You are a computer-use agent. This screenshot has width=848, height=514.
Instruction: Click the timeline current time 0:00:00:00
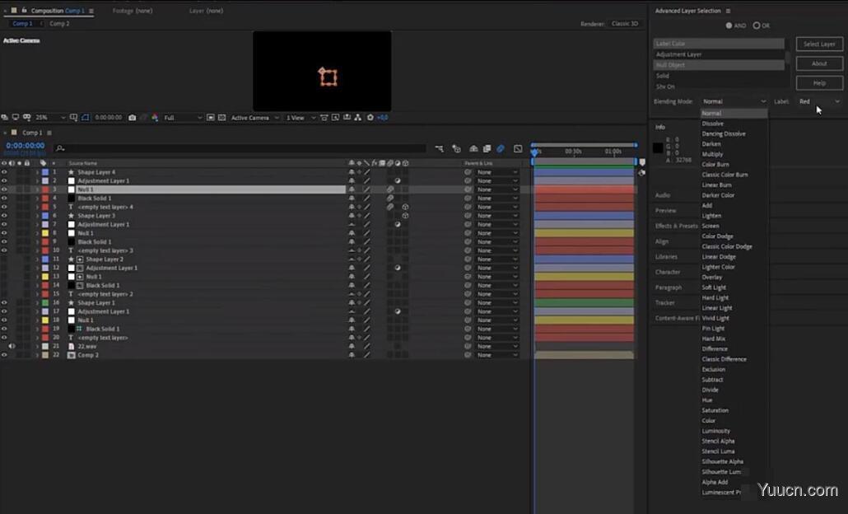[x=26, y=146]
